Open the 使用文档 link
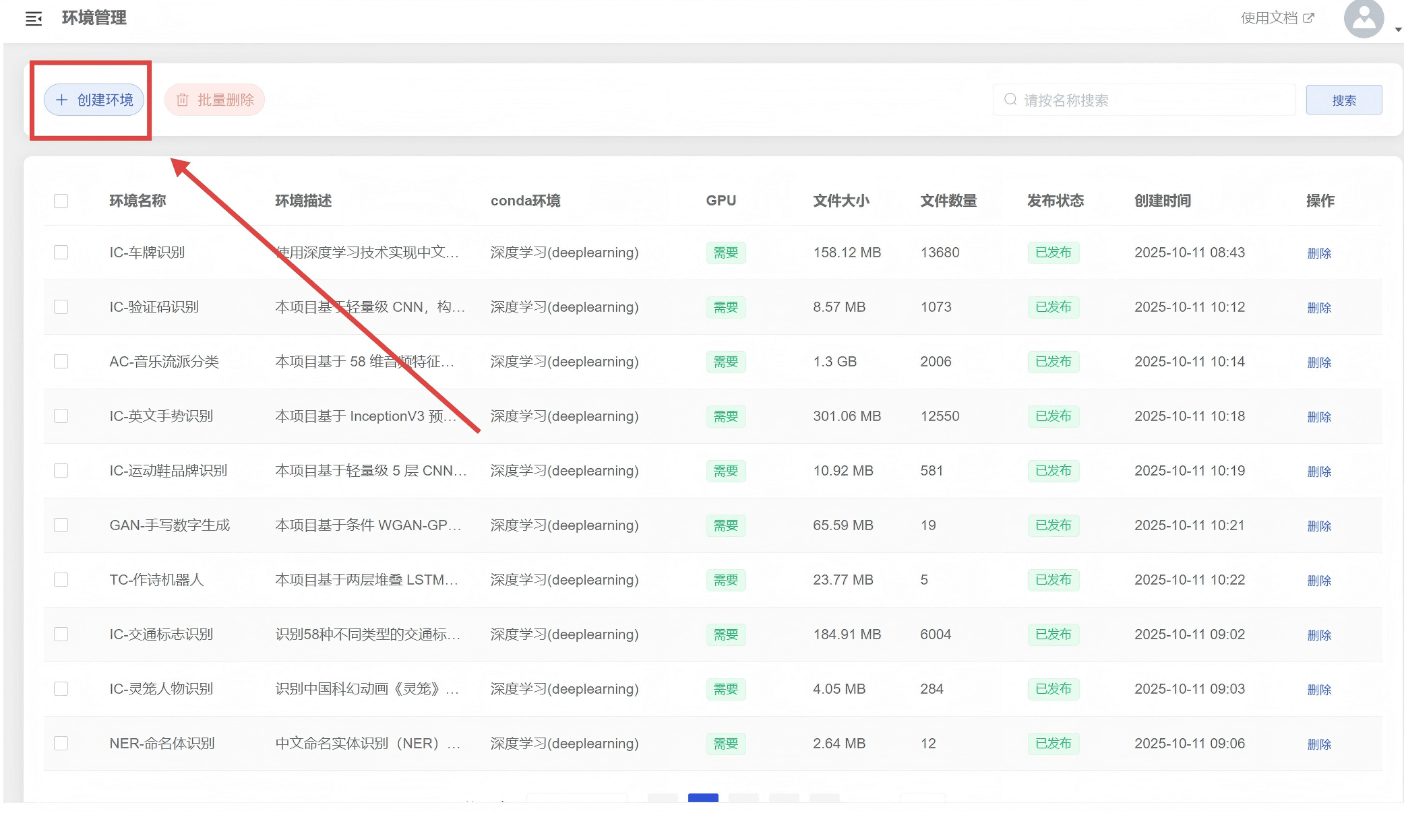This screenshot has height=813, width=1404. click(x=1269, y=18)
